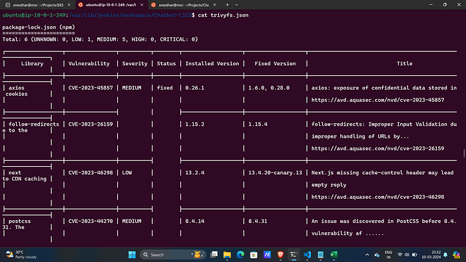Open Microsoft Edge from the taskbar
Image resolution: width=466 pixels, height=262 pixels.
240,255
